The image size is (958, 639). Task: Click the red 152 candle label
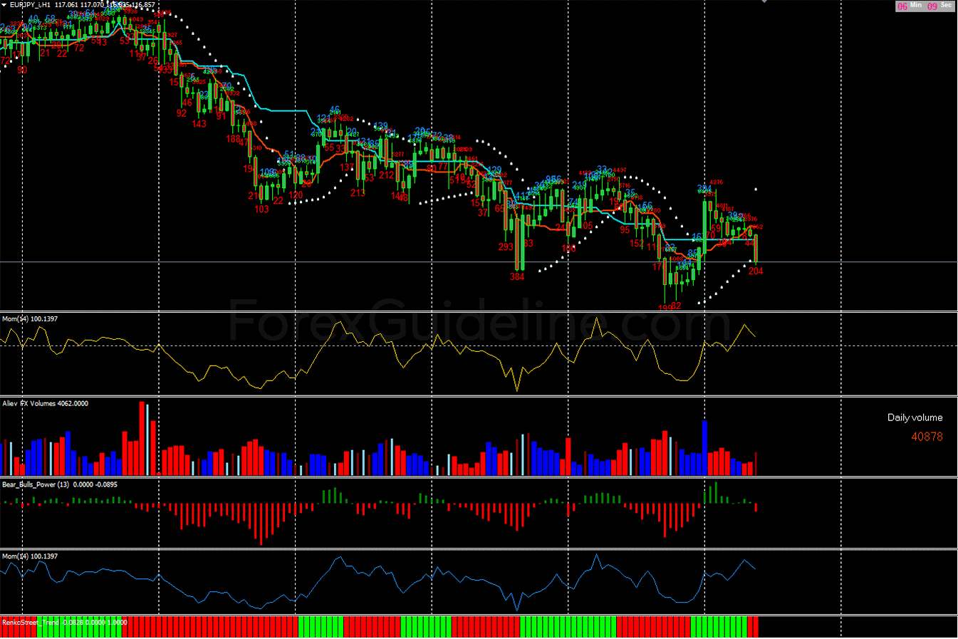(637, 244)
